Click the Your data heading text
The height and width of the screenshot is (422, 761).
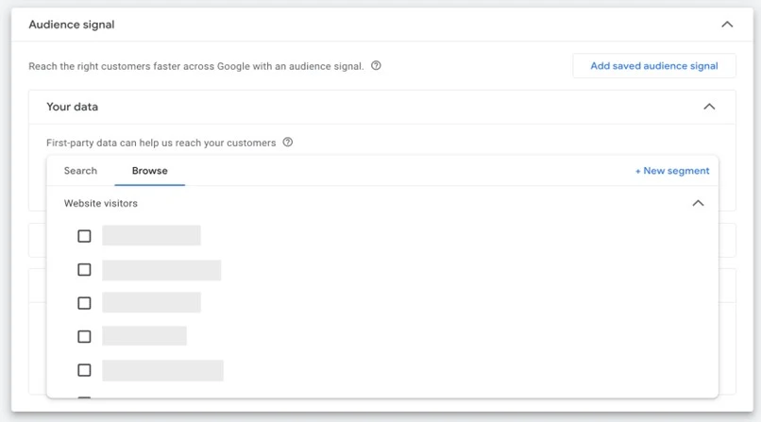tap(72, 107)
